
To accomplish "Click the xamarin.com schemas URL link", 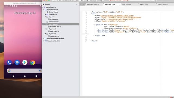I will pyautogui.click(x=117, y=16).
